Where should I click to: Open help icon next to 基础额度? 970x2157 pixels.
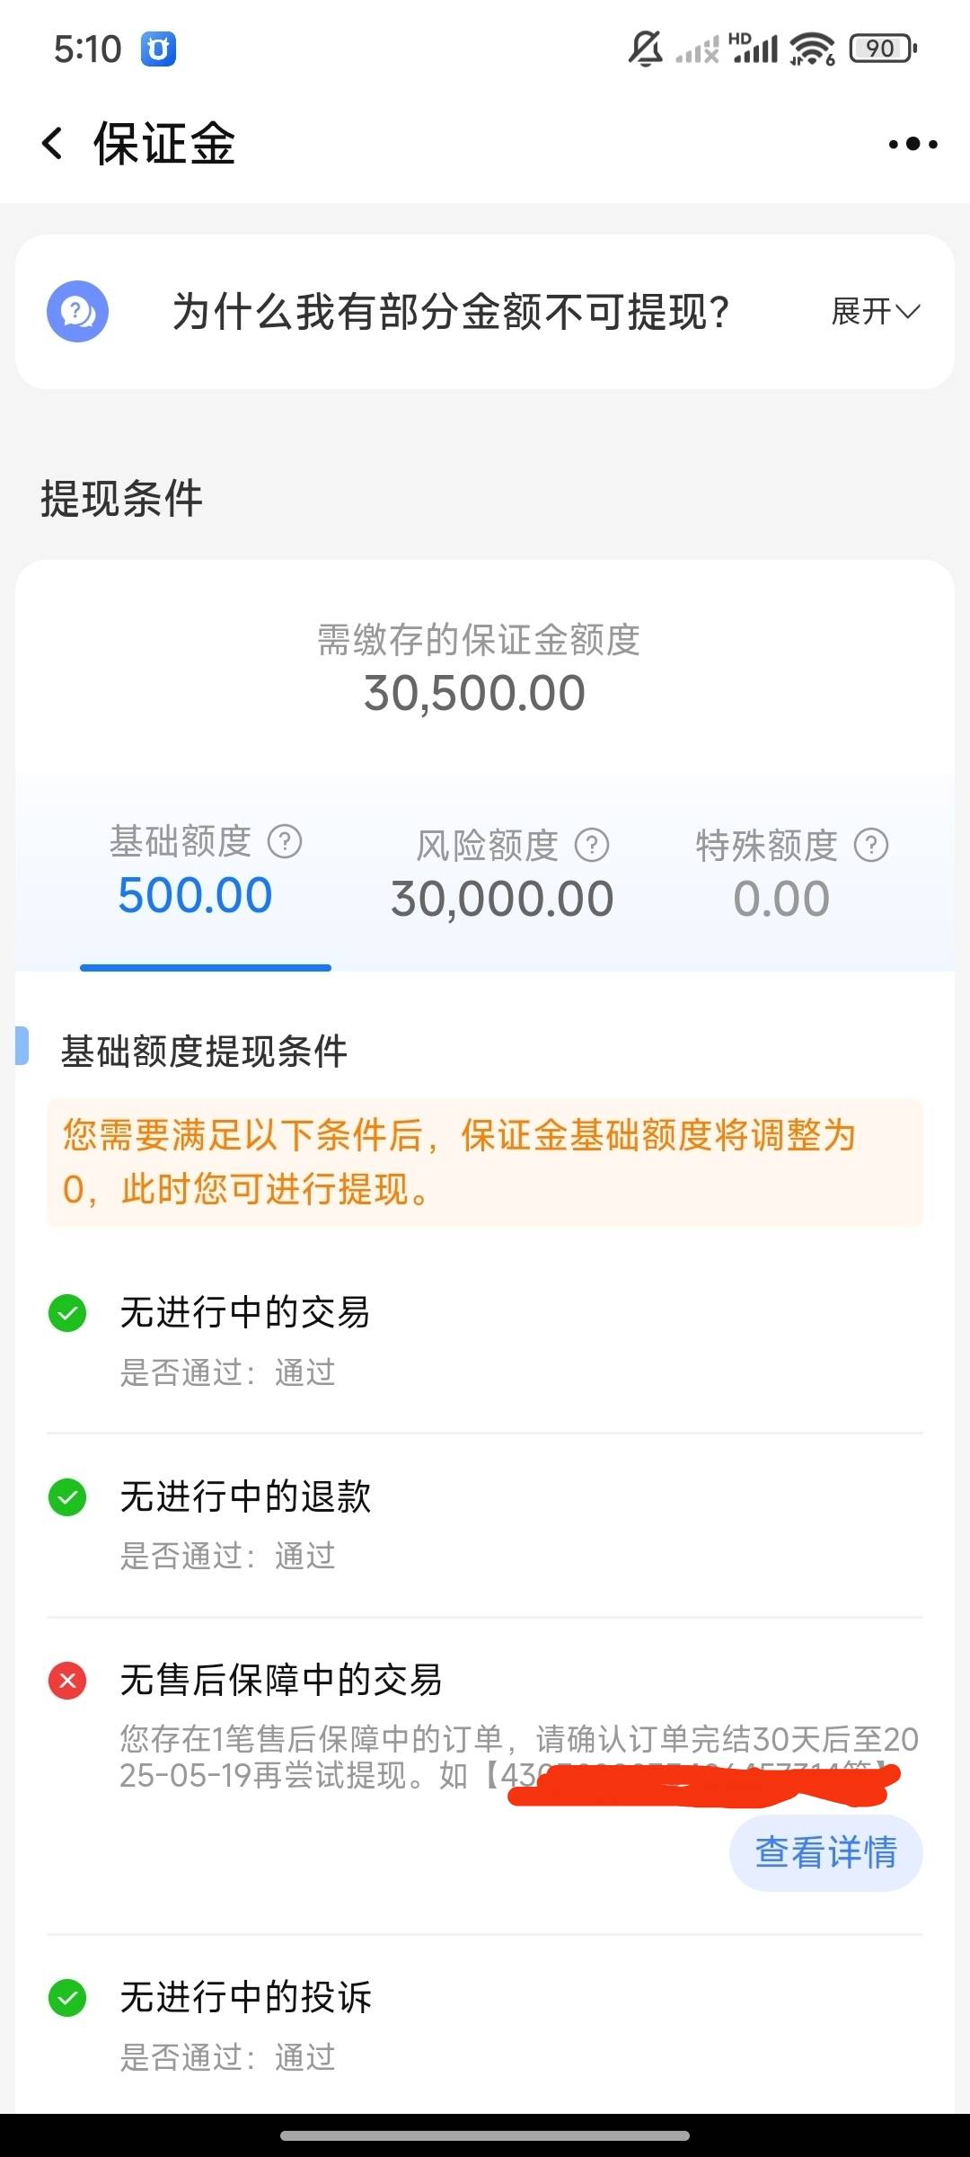(285, 842)
